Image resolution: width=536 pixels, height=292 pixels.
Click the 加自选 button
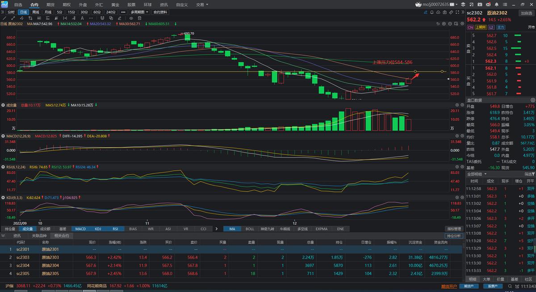point(526,13)
